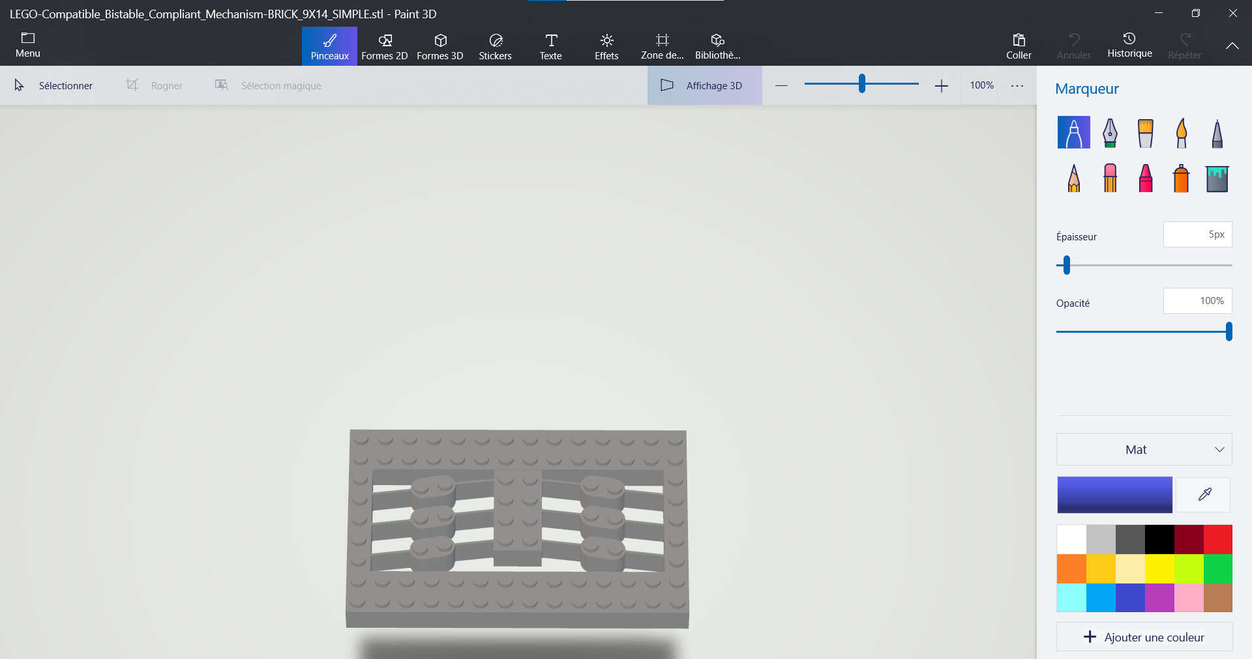This screenshot has width=1252, height=659.
Task: Open the Mat material dropdown
Action: tap(1144, 449)
